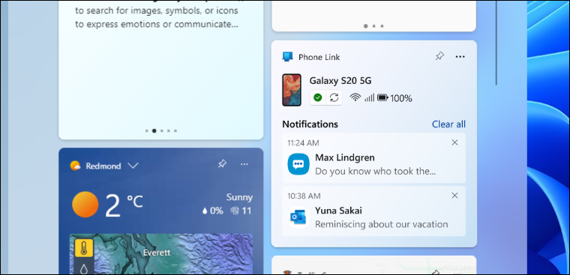Select the temperature map layer button
Image resolution: width=570 pixels, height=275 pixels.
pos(84,248)
